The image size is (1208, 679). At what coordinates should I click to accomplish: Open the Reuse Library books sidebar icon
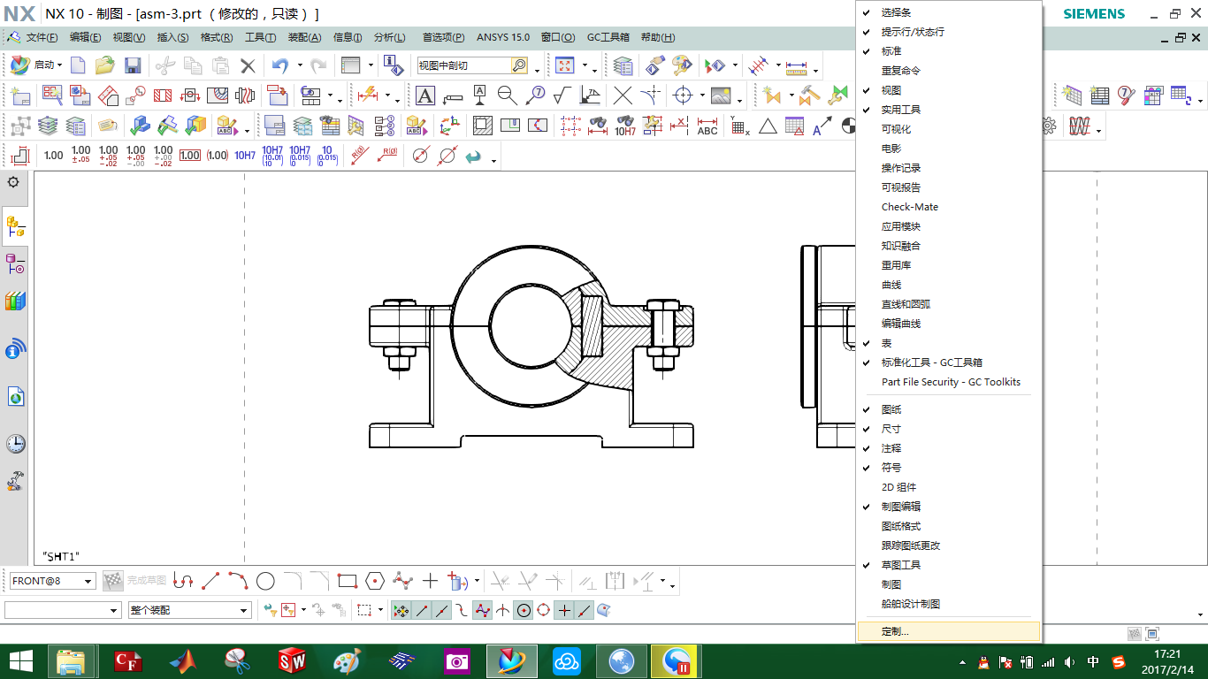coord(15,301)
